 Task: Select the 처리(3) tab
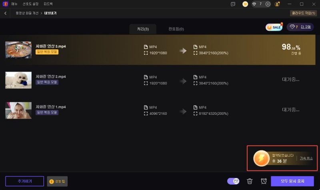tap(143, 29)
